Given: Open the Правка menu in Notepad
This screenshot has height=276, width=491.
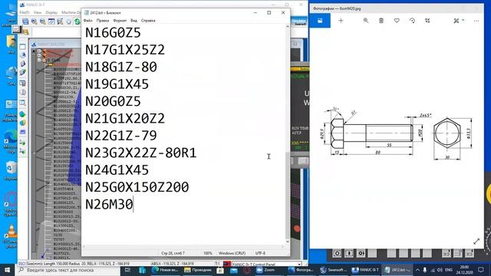Looking at the screenshot, I should point(103,21).
